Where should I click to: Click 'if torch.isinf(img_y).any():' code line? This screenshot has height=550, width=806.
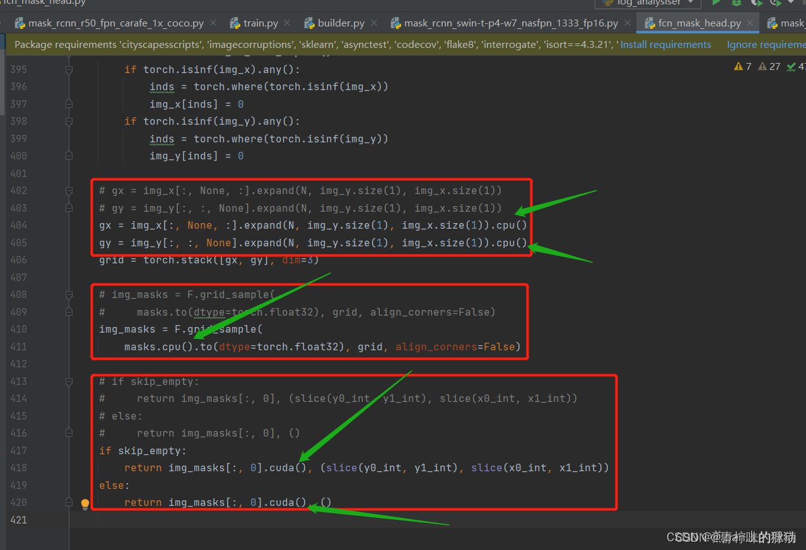(212, 121)
